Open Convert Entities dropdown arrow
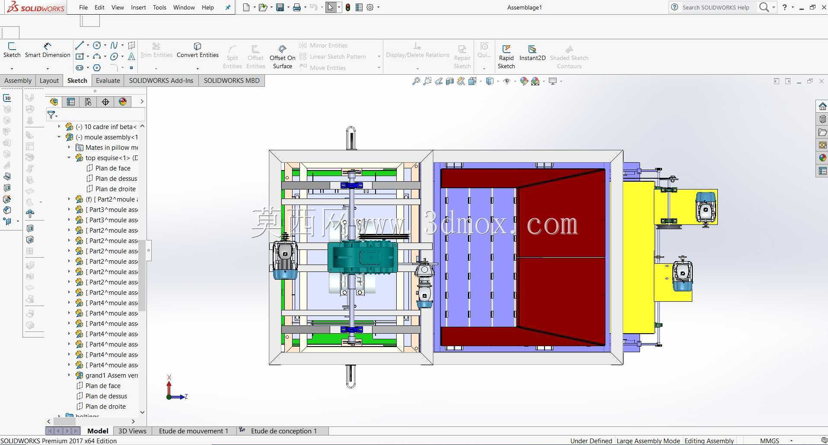The image size is (828, 445). tap(197, 69)
